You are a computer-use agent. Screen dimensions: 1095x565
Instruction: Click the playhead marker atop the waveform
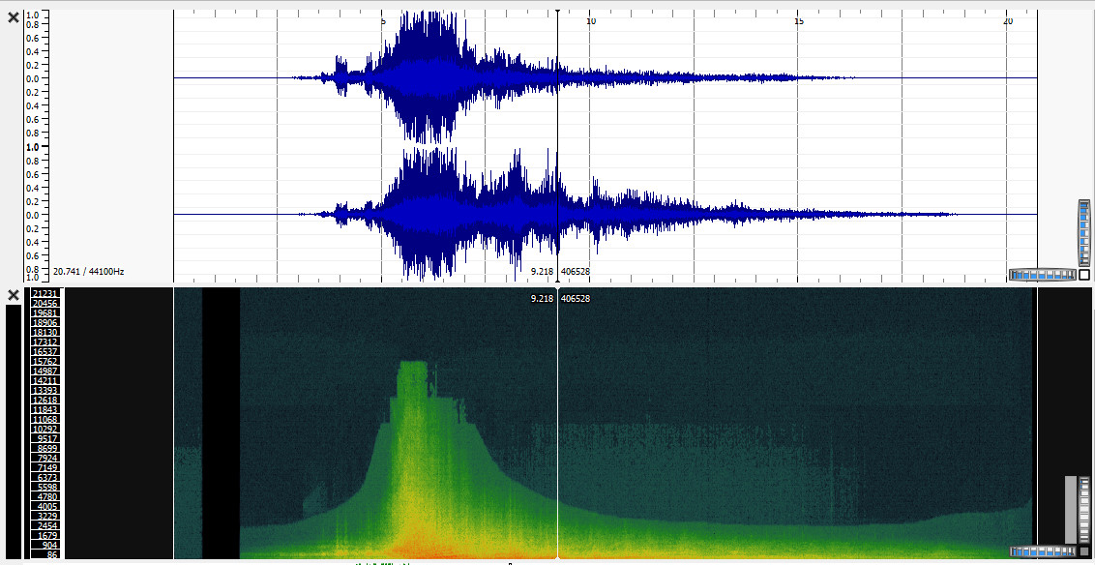[x=557, y=13]
